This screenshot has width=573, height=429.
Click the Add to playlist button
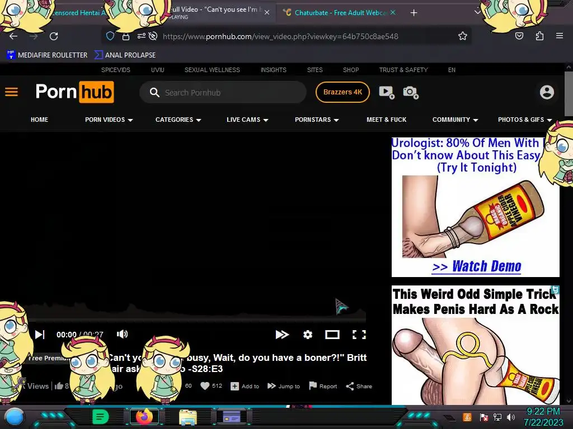click(245, 386)
